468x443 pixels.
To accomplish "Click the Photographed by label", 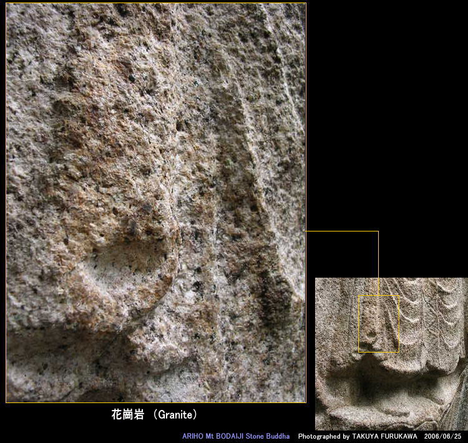I will click(x=323, y=436).
